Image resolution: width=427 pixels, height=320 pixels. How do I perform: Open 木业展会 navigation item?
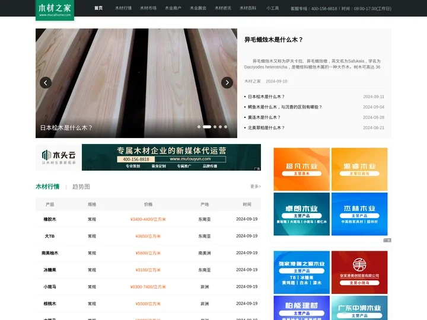click(198, 8)
